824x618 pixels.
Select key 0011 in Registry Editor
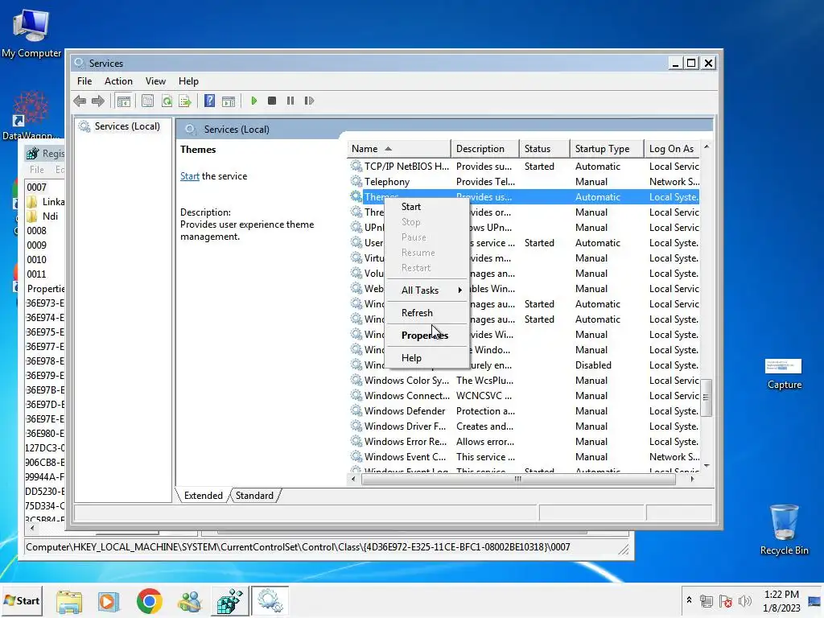coord(37,274)
